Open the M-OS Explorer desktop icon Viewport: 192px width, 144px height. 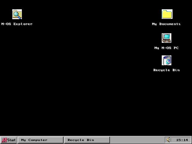(17, 14)
